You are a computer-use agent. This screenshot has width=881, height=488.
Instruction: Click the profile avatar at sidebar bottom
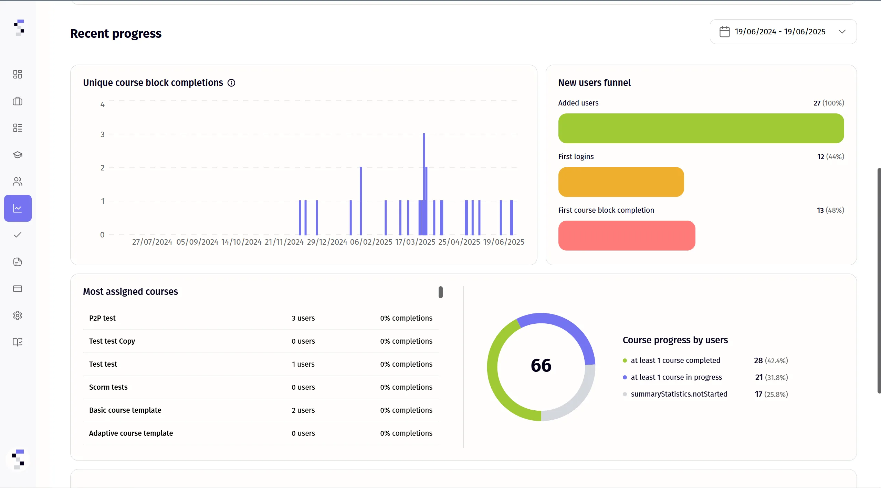[x=18, y=459]
